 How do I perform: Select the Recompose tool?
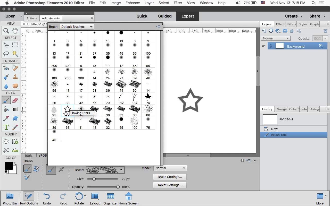(x=15, y=141)
